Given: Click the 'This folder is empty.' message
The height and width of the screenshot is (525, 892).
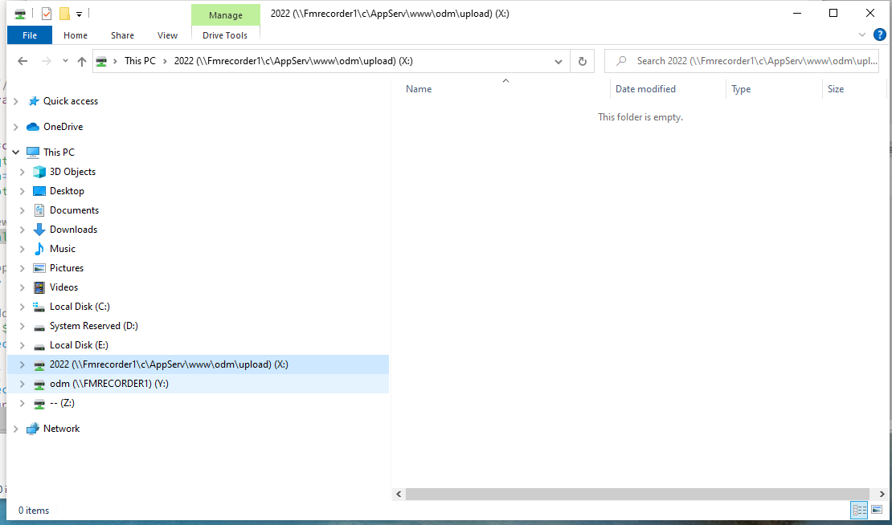Looking at the screenshot, I should pos(640,117).
